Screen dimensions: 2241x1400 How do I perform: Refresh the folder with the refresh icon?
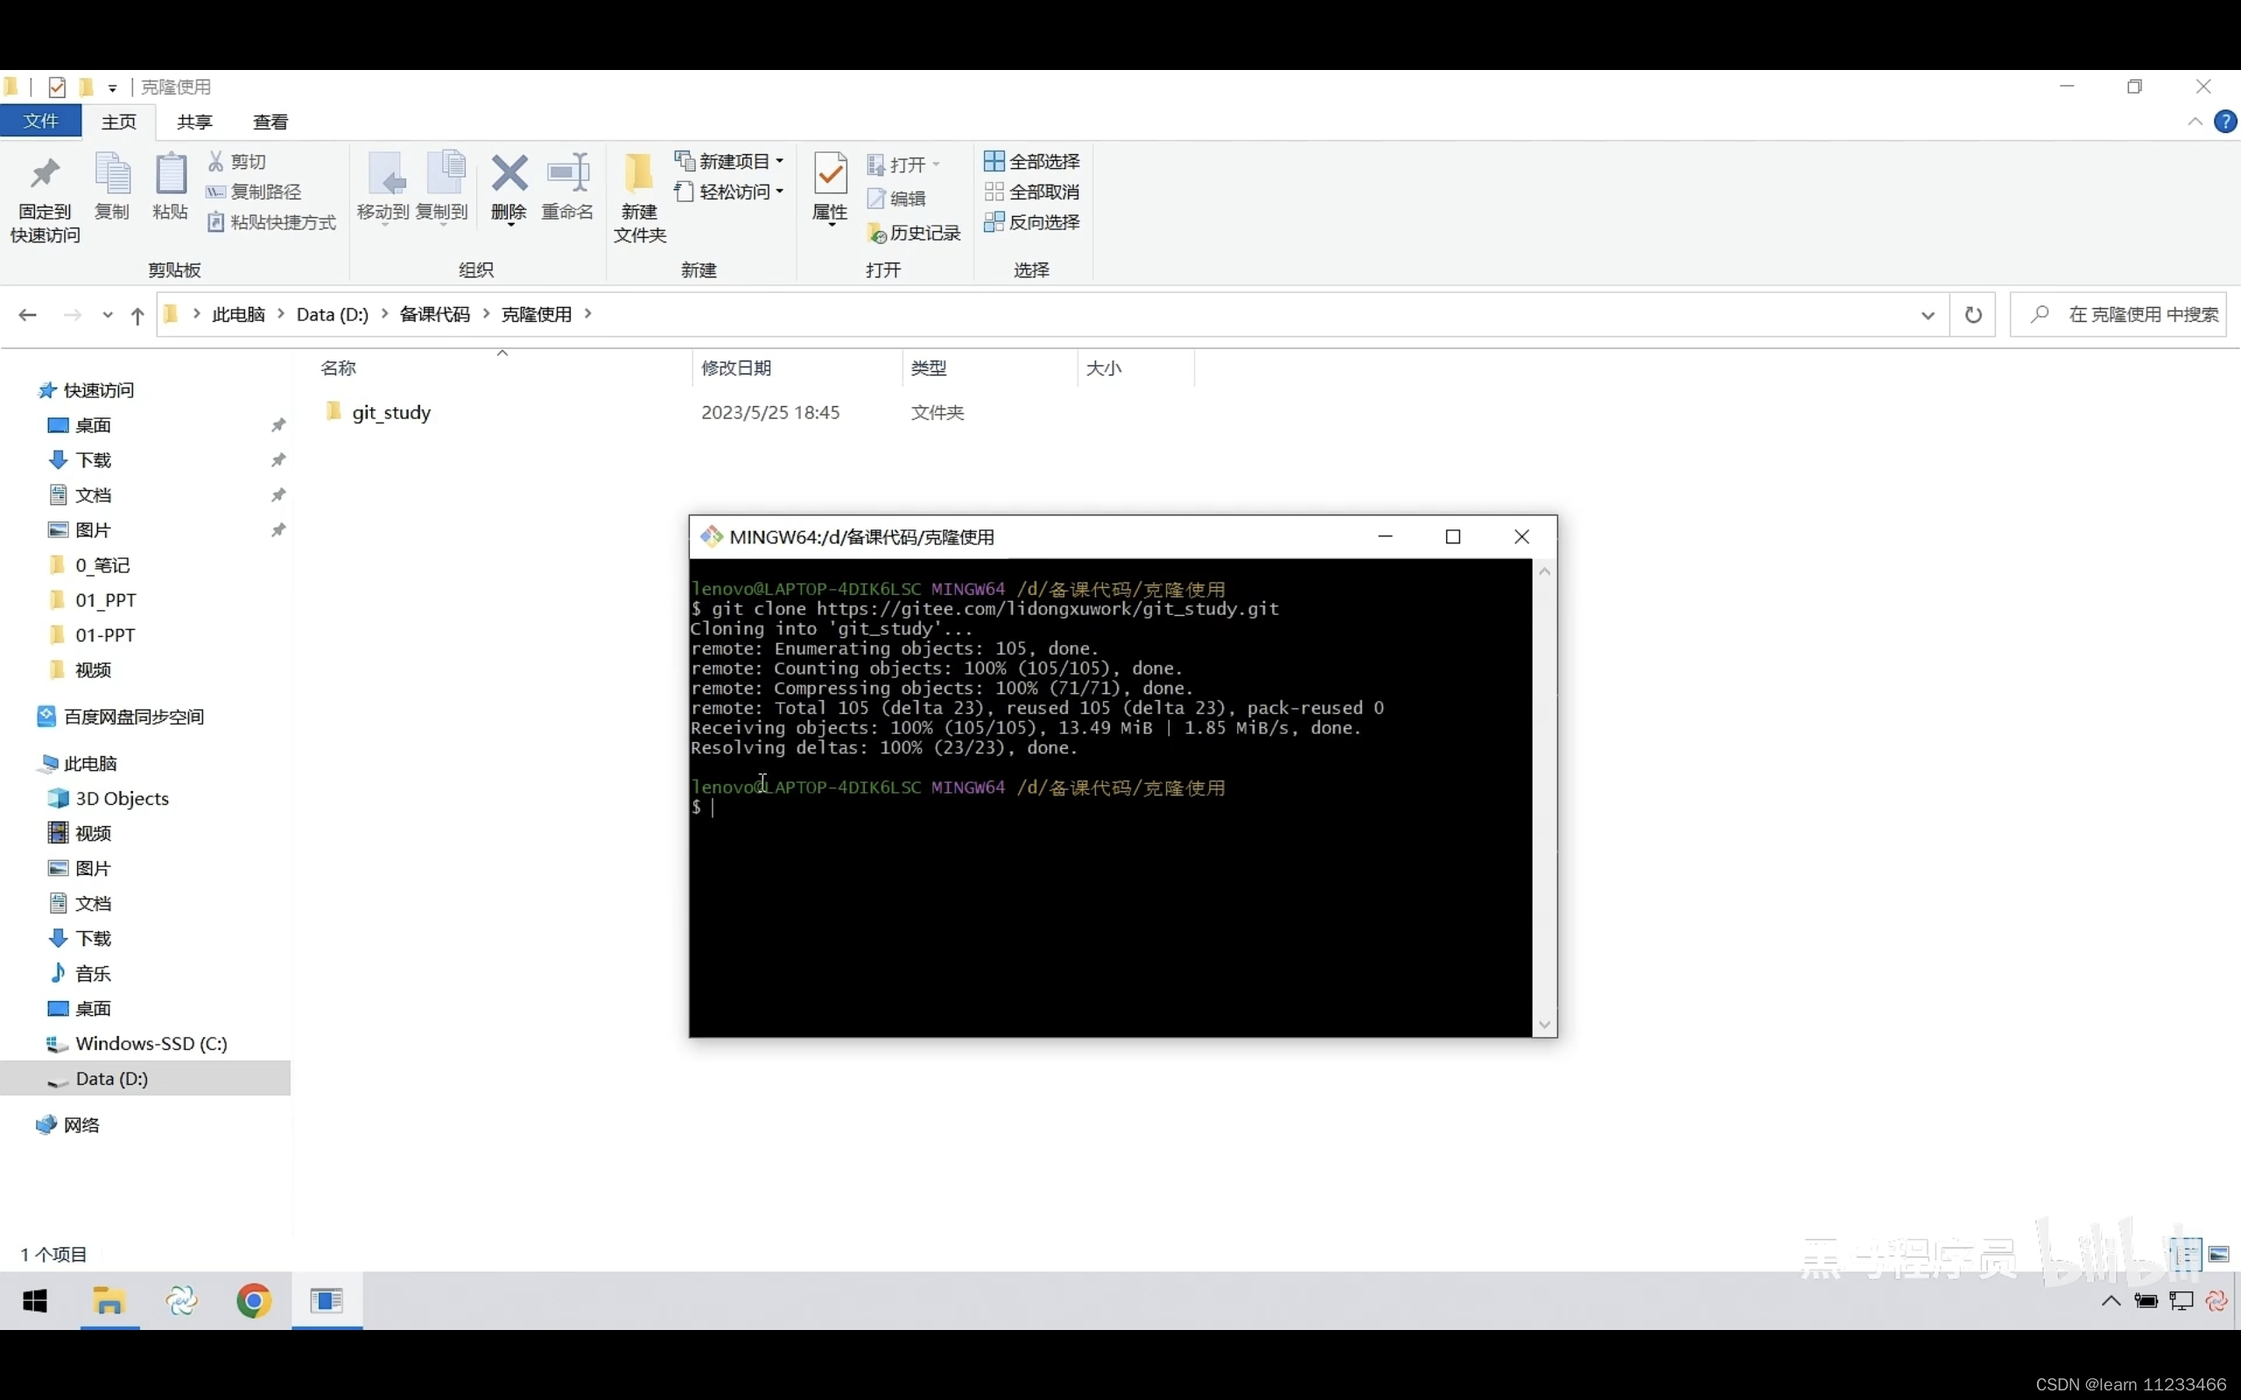(x=1973, y=314)
